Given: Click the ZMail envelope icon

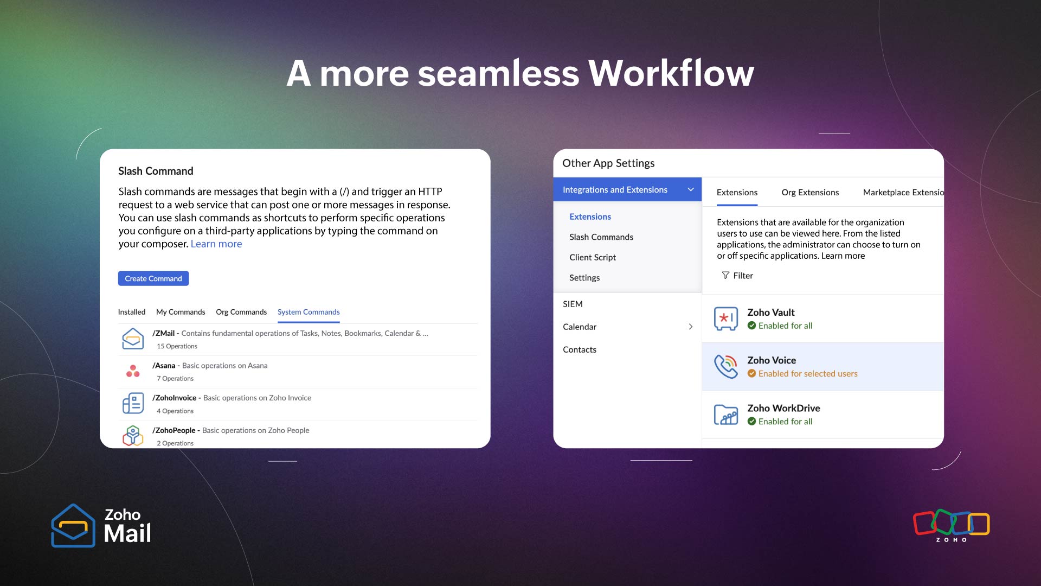Looking at the screenshot, I should click(133, 339).
